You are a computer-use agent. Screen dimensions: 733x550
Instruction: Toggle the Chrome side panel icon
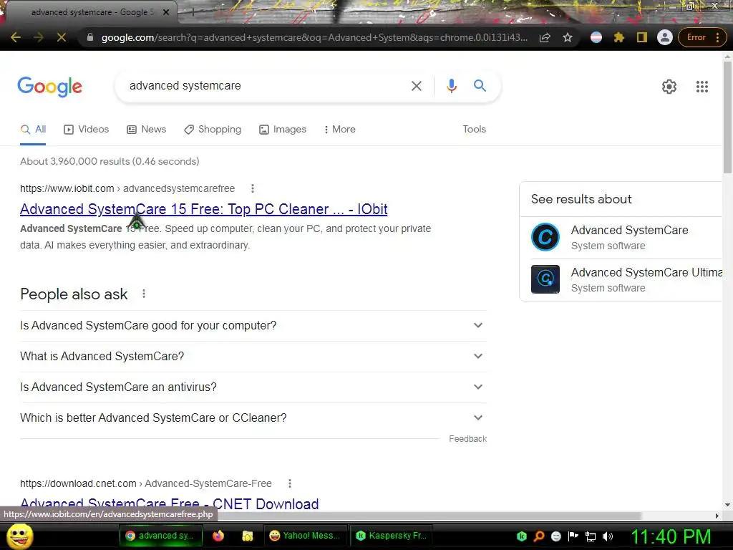click(642, 37)
